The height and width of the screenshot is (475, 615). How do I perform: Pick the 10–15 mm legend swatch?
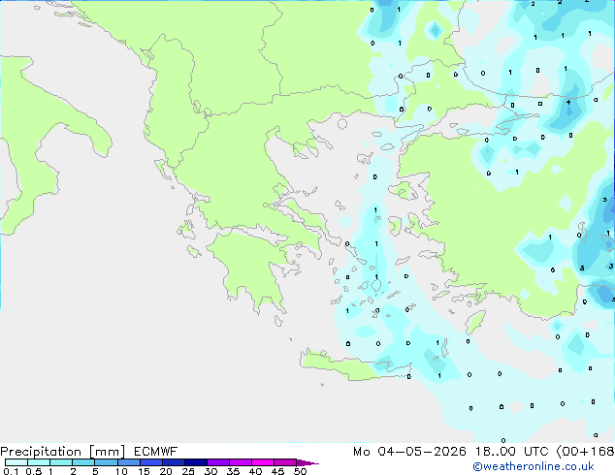pos(128,462)
